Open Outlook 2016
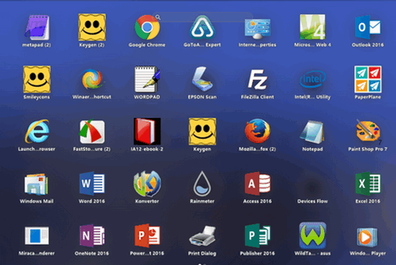Viewport: 396px width, 265px height. 368,27
